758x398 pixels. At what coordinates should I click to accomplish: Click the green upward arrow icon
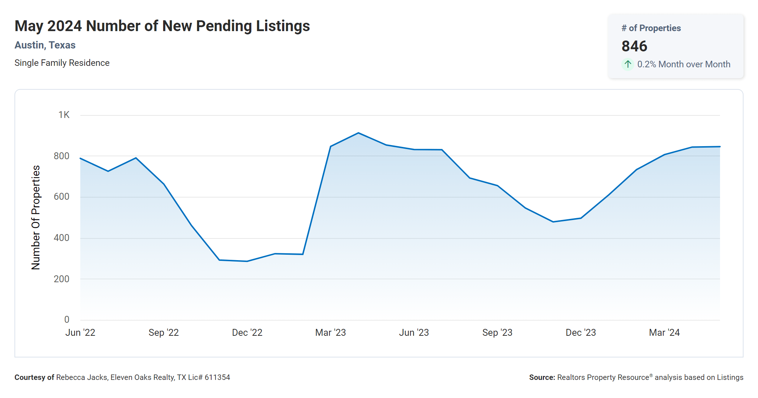(x=628, y=64)
